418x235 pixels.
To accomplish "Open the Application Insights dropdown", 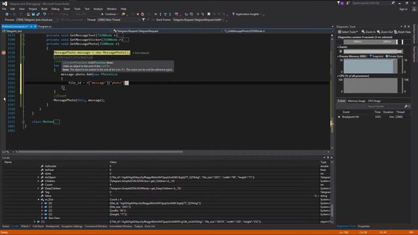I will point(247,14).
